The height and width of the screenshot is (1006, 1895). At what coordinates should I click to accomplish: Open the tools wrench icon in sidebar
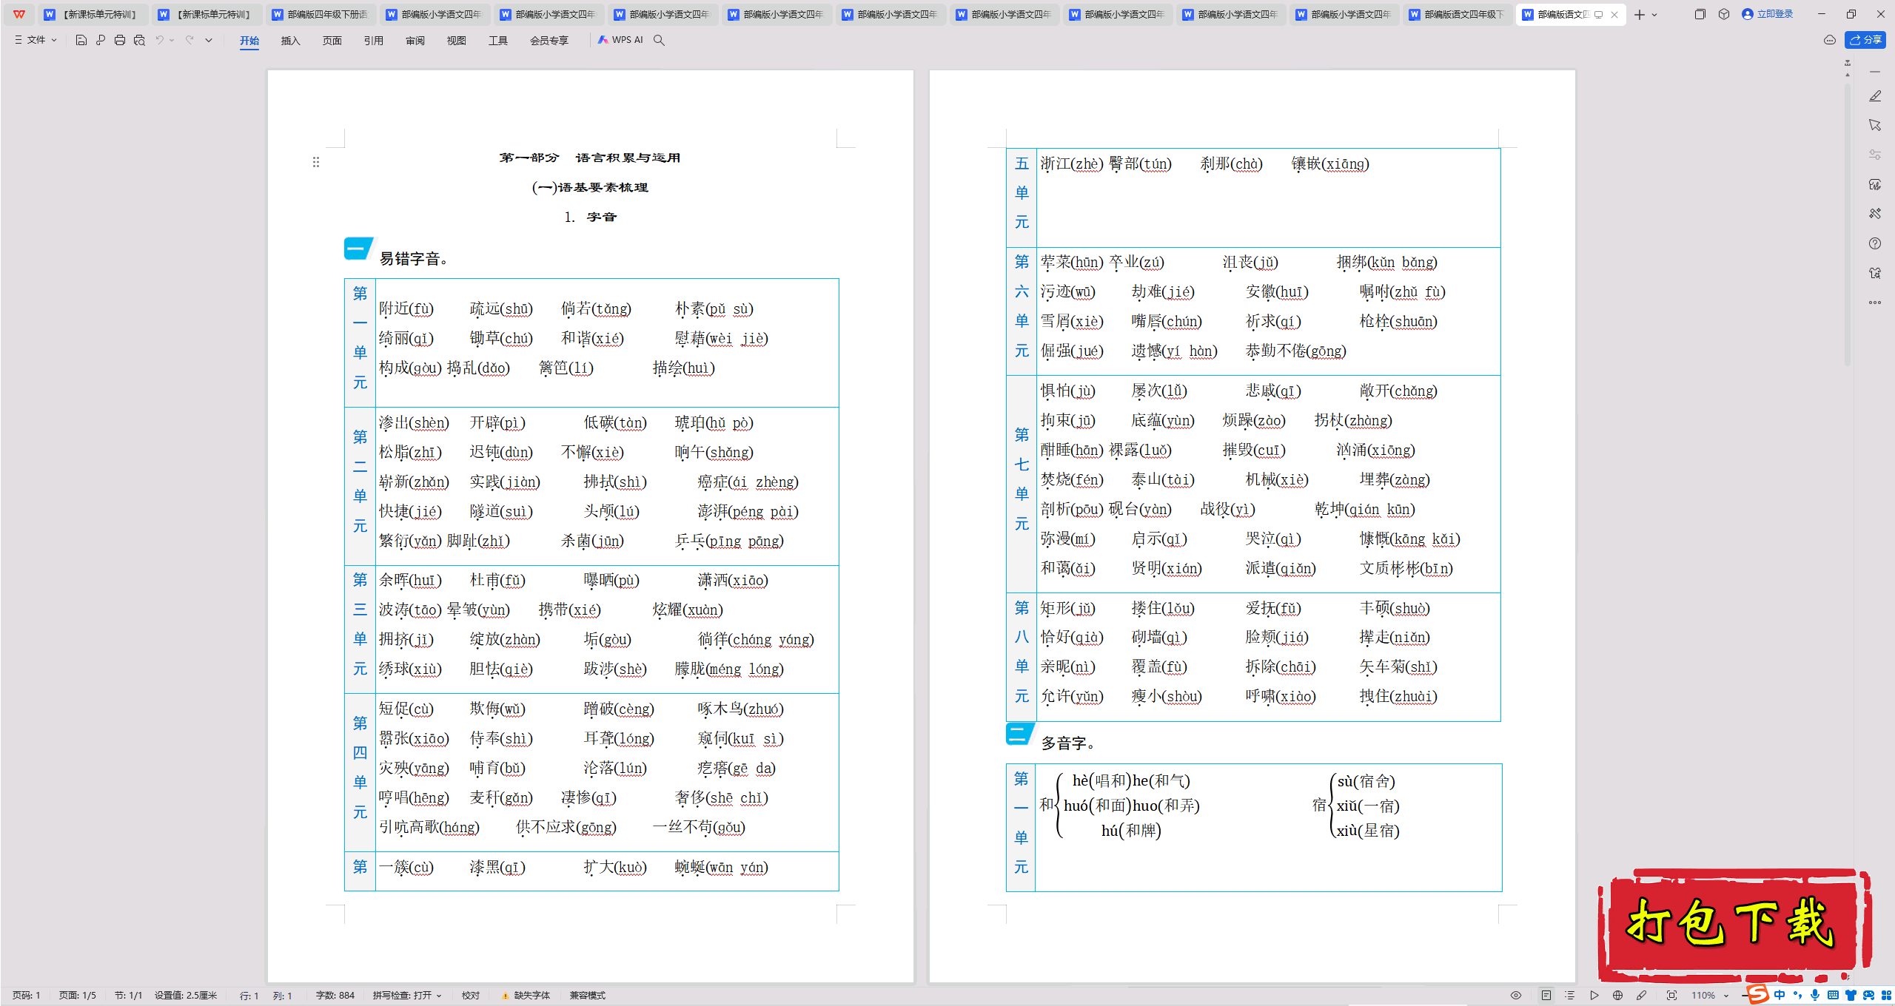[1875, 214]
